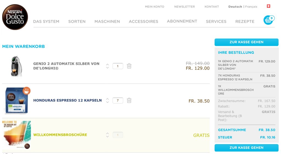Image resolution: width=281 pixels, height=154 pixels.
Task: Open the Abonnement menu item
Action: [182, 21]
